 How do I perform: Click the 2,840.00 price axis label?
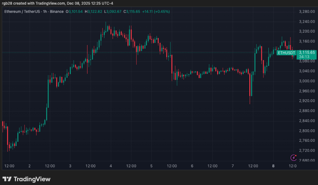point(307,121)
